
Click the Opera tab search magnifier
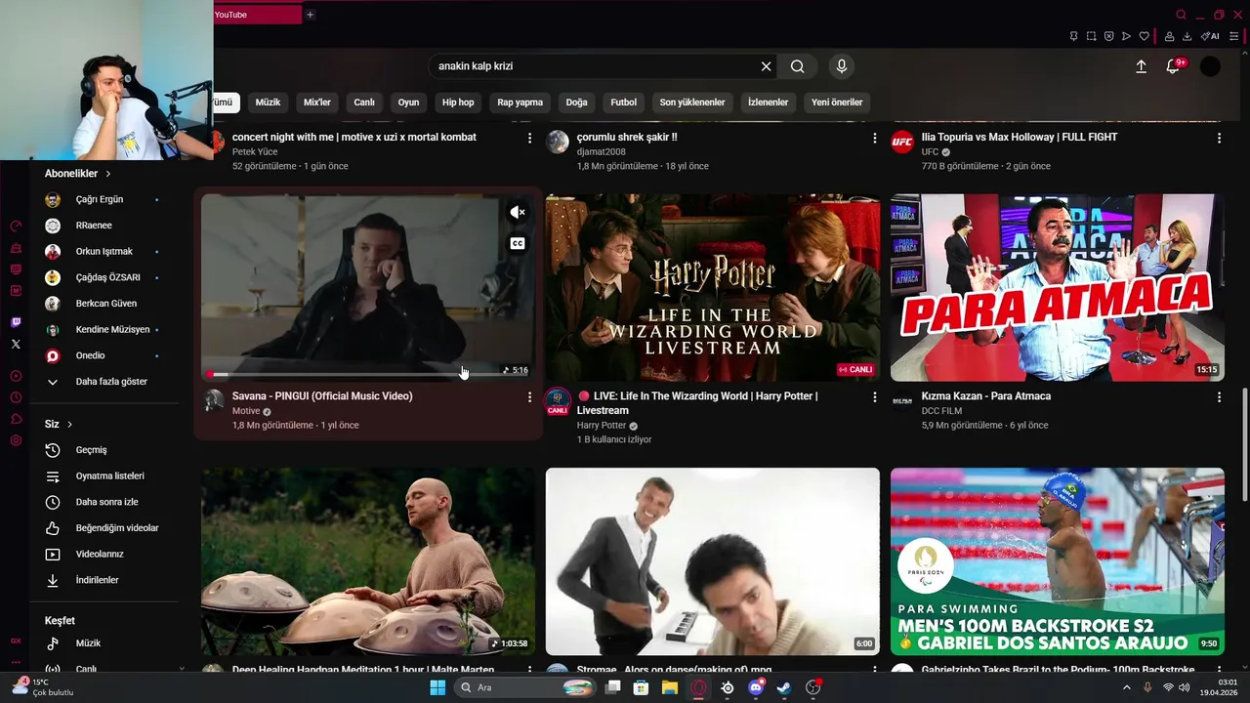coord(1181,15)
